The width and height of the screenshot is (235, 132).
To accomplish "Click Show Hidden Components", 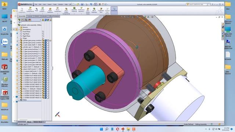I will [66, 11].
